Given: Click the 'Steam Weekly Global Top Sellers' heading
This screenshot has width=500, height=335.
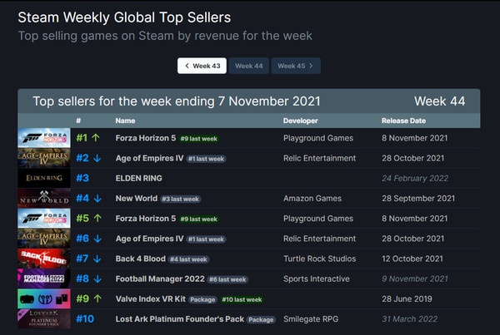Looking at the screenshot, I should coord(124,17).
